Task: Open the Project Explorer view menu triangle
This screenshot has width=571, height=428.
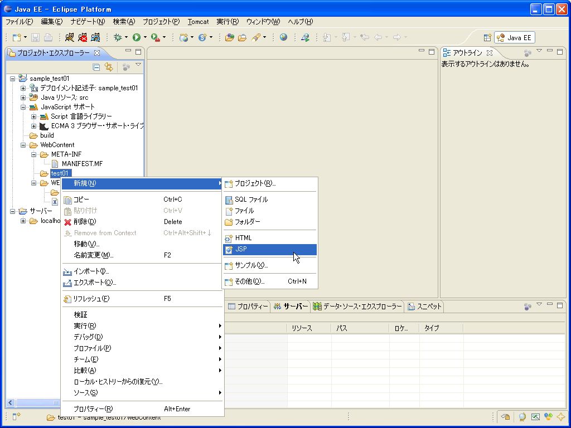Action: point(138,65)
